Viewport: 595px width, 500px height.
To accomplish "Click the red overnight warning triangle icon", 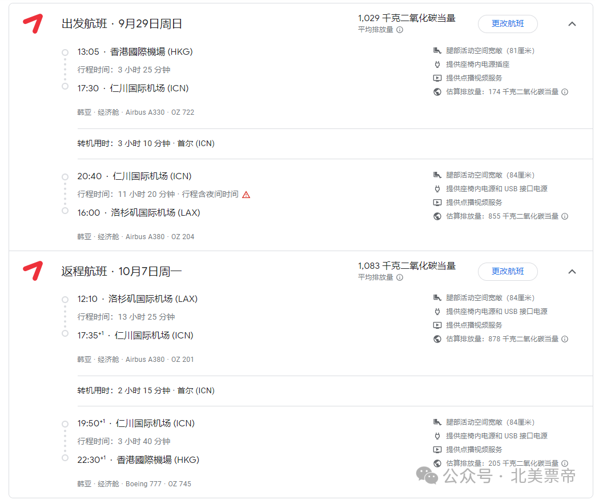I will 246,195.
